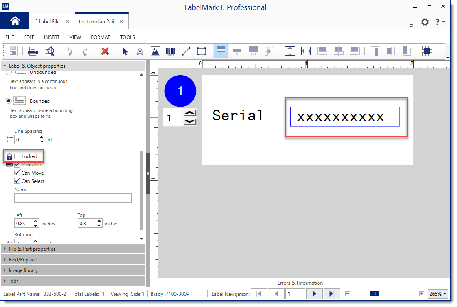Open the EDIT menu
This screenshot has width=457, height=307.
29,37
